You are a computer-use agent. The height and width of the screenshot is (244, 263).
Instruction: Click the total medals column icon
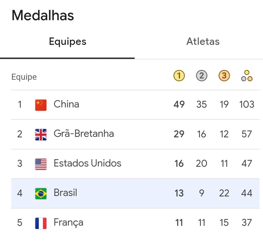tap(247, 76)
